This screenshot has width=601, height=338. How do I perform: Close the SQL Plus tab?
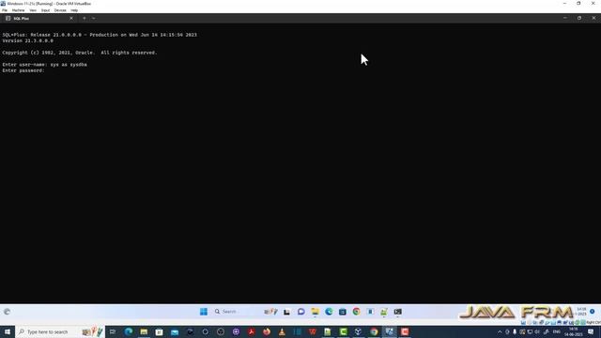click(x=71, y=19)
